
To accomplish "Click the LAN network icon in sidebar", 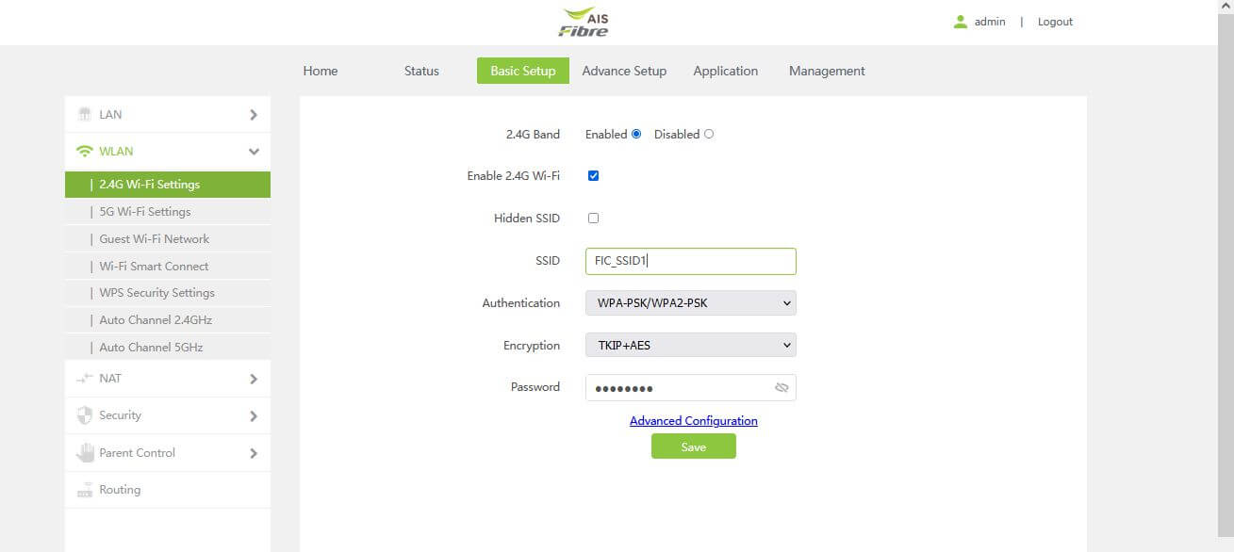I will tap(85, 115).
